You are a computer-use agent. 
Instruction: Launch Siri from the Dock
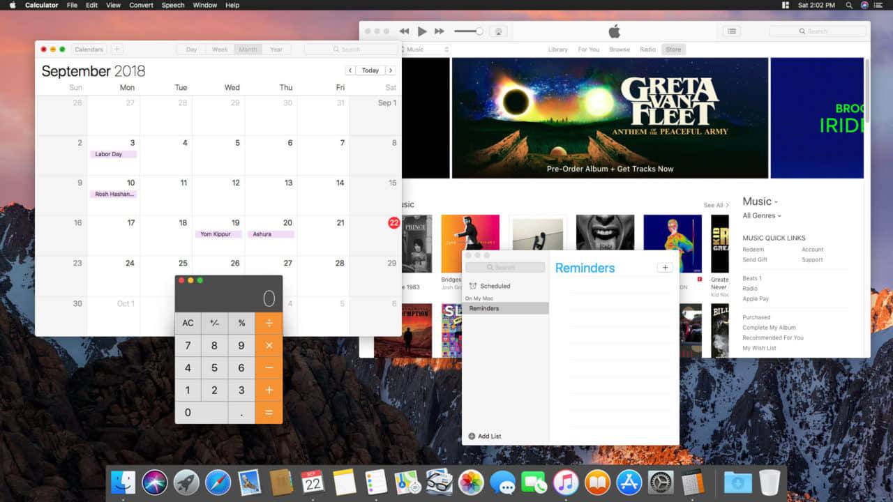click(154, 482)
